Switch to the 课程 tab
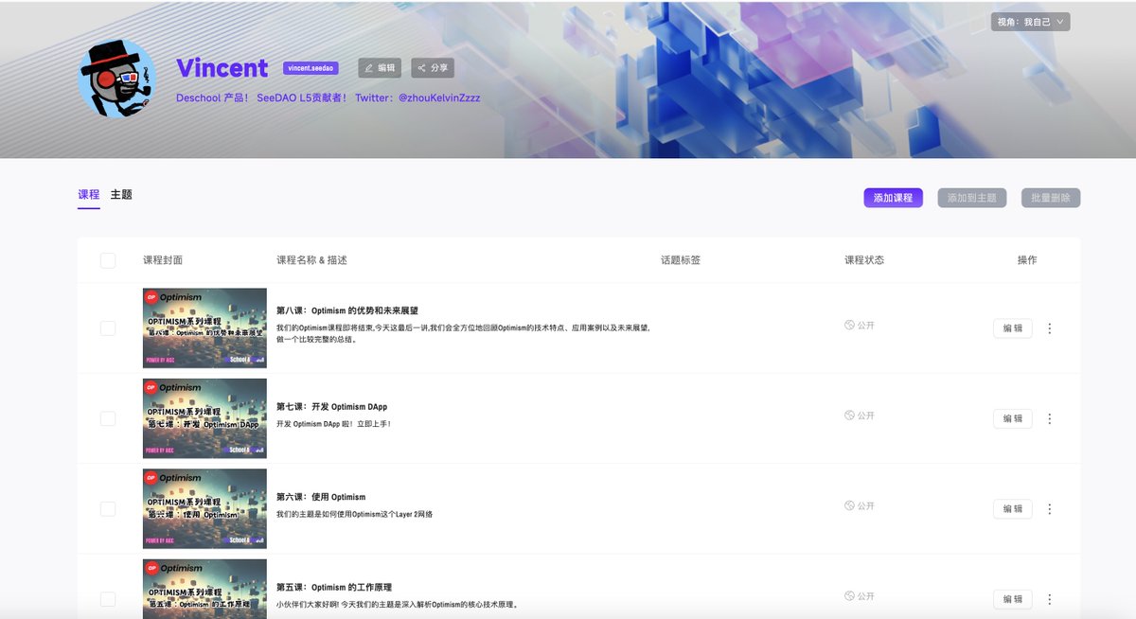The image size is (1136, 619). pyautogui.click(x=89, y=195)
